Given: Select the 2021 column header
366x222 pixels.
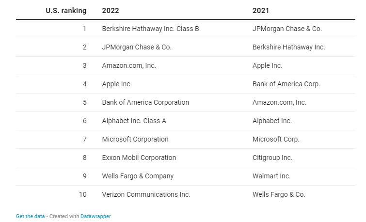Looking at the screenshot, I should [x=261, y=10].
